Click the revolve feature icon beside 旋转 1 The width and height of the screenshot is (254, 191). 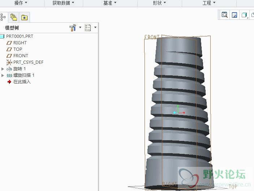[x=9, y=69]
